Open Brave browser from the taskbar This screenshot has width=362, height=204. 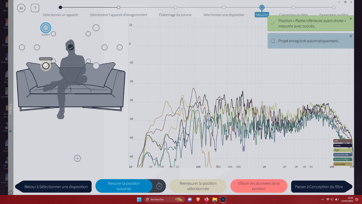(x=198, y=199)
